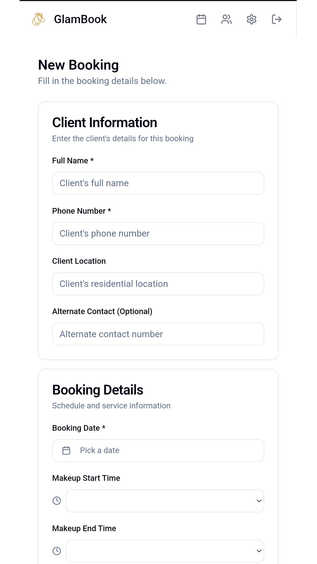The height and width of the screenshot is (564, 317).
Task: Focus the Client's phone number field
Action: 158,234
